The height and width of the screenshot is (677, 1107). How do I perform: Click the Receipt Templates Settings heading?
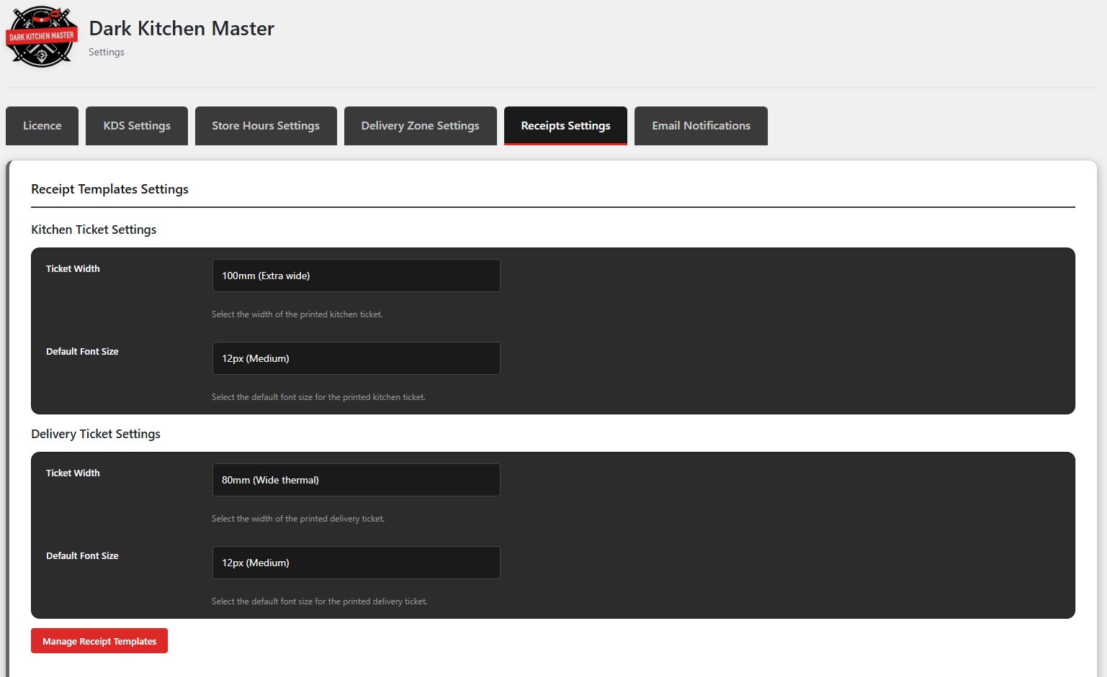click(109, 189)
